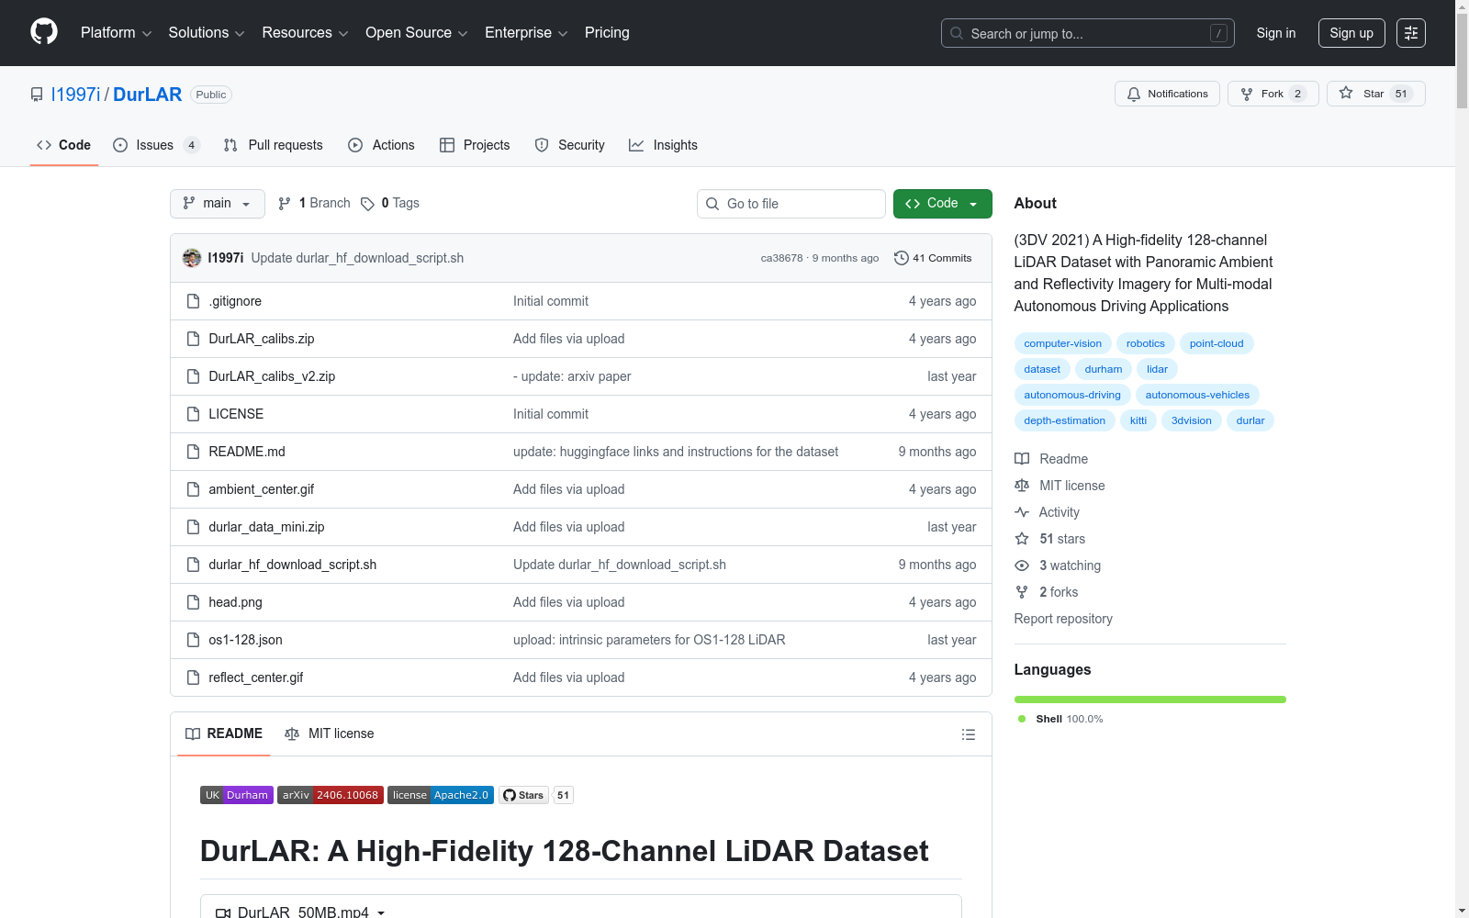Click the scale icon beside MIT license in About
This screenshot has height=918, width=1469.
click(1022, 486)
